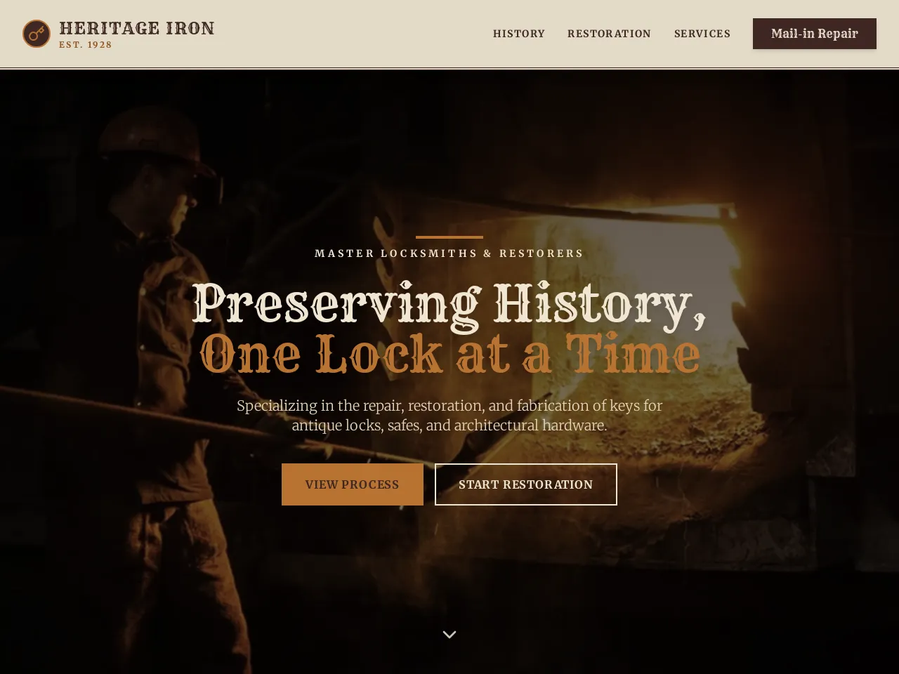Open the History nav item
899x674 pixels.
click(519, 34)
